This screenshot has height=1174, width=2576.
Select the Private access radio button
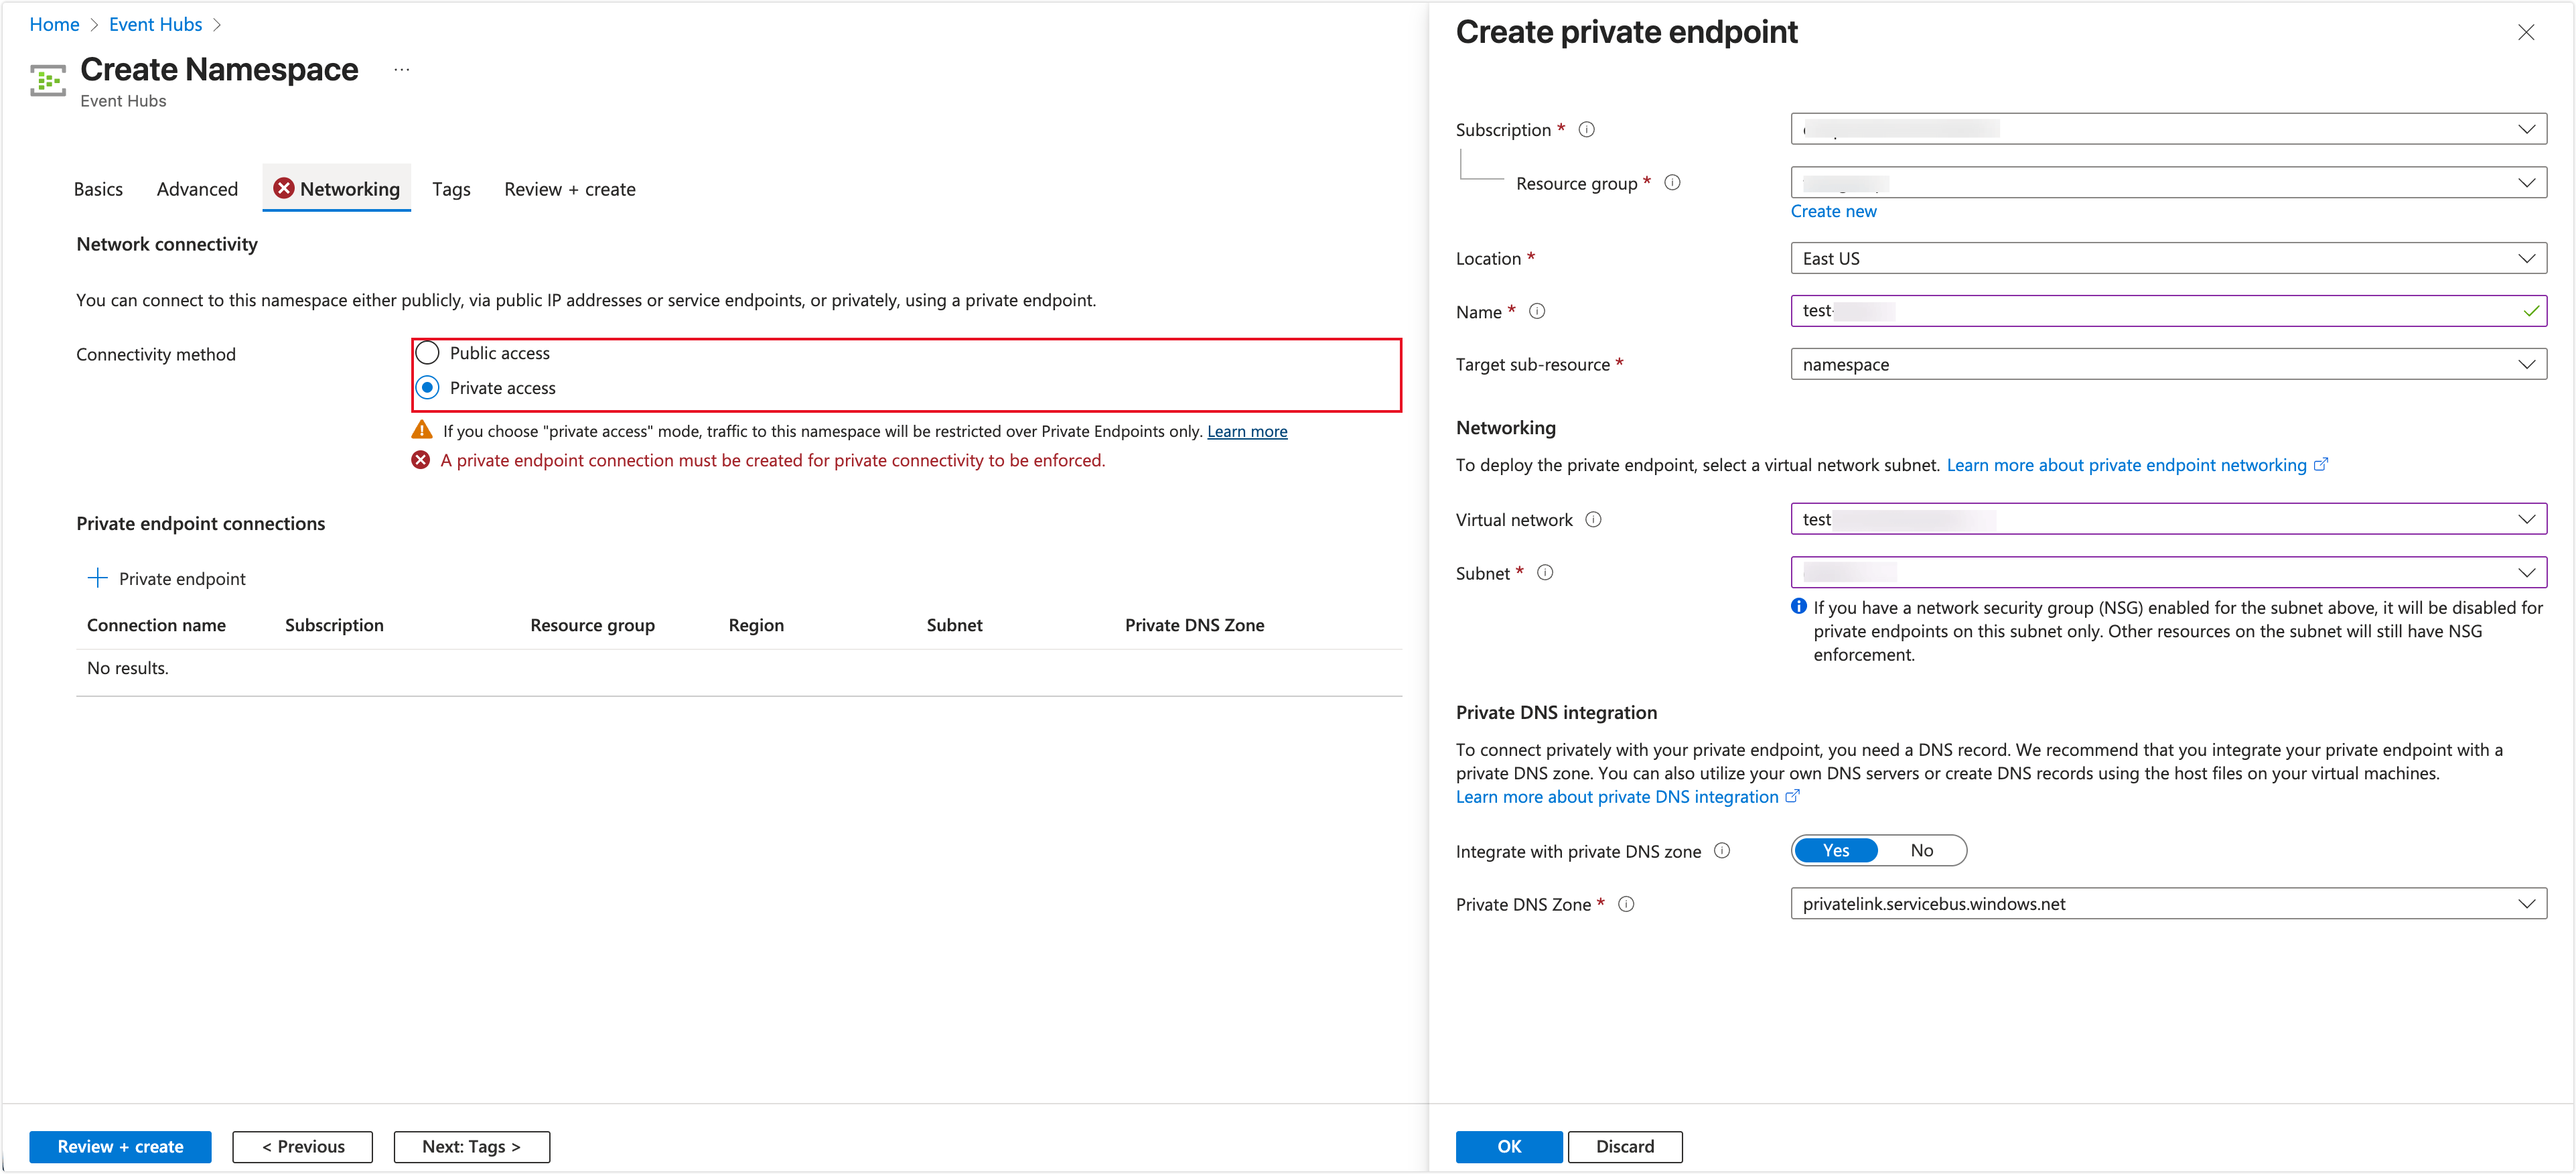point(428,387)
